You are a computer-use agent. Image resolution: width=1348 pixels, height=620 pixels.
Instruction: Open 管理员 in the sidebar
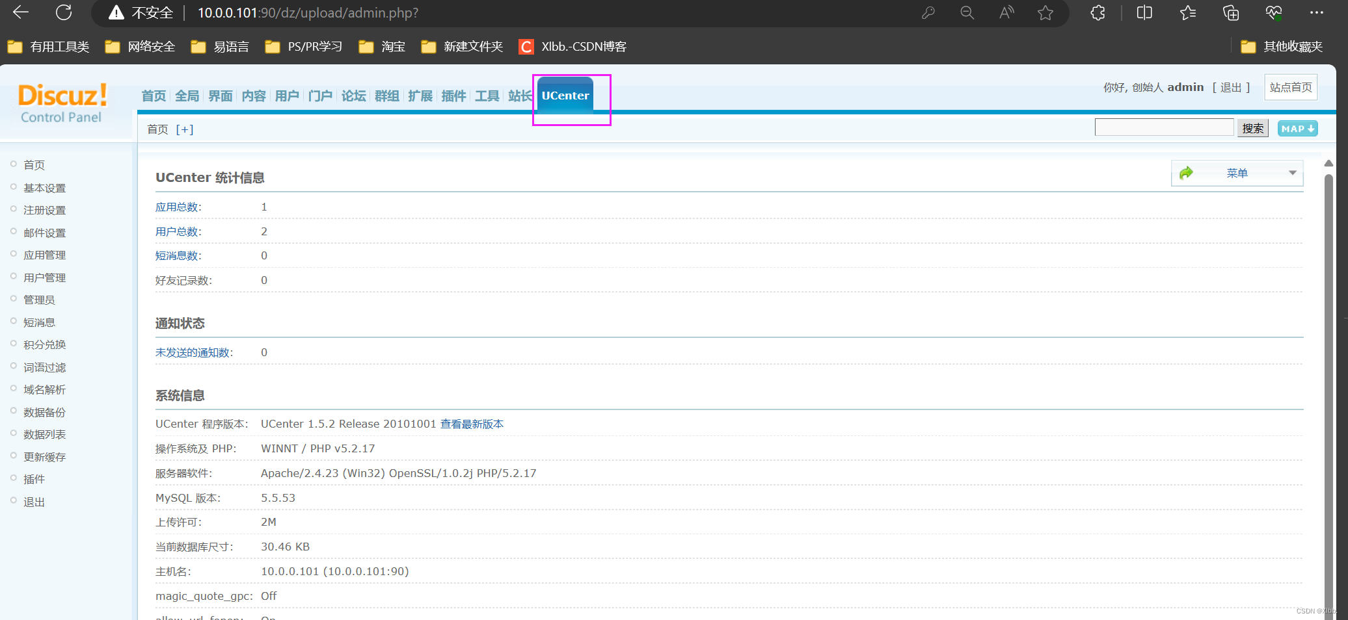[39, 300]
